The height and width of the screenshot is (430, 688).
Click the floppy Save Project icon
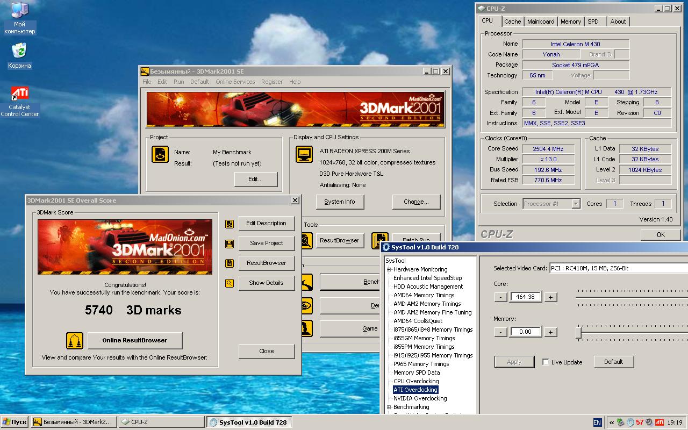[x=230, y=243]
